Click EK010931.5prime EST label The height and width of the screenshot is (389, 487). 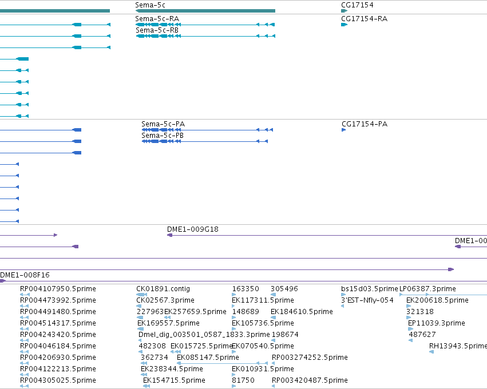pos(263,369)
